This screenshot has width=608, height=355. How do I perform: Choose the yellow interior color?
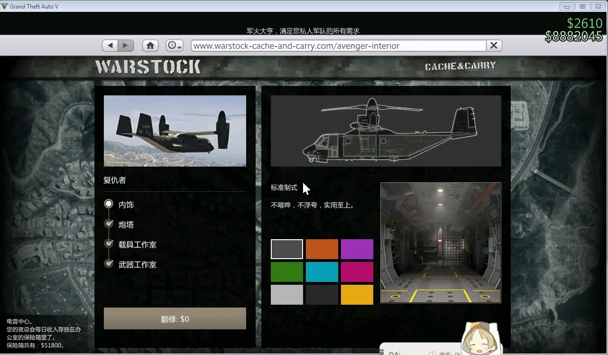tap(357, 295)
